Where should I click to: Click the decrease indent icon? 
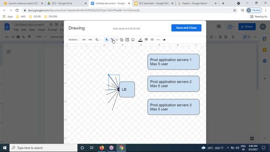pos(220,37)
